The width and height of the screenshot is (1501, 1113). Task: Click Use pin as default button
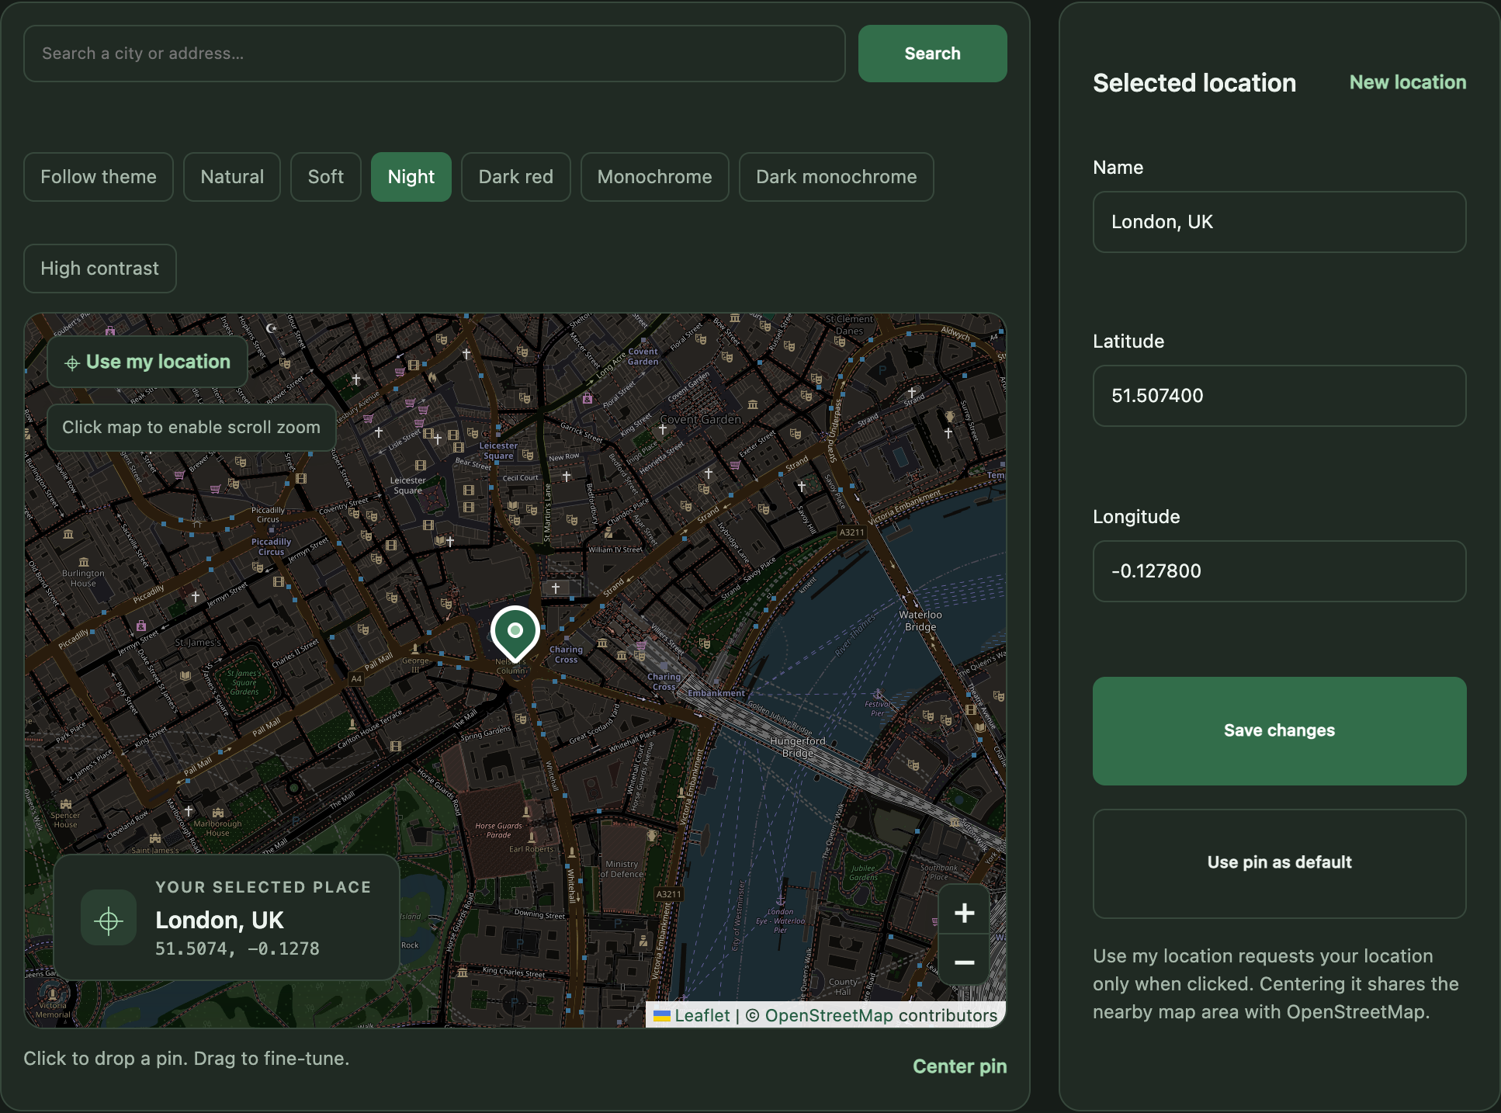pyautogui.click(x=1280, y=863)
